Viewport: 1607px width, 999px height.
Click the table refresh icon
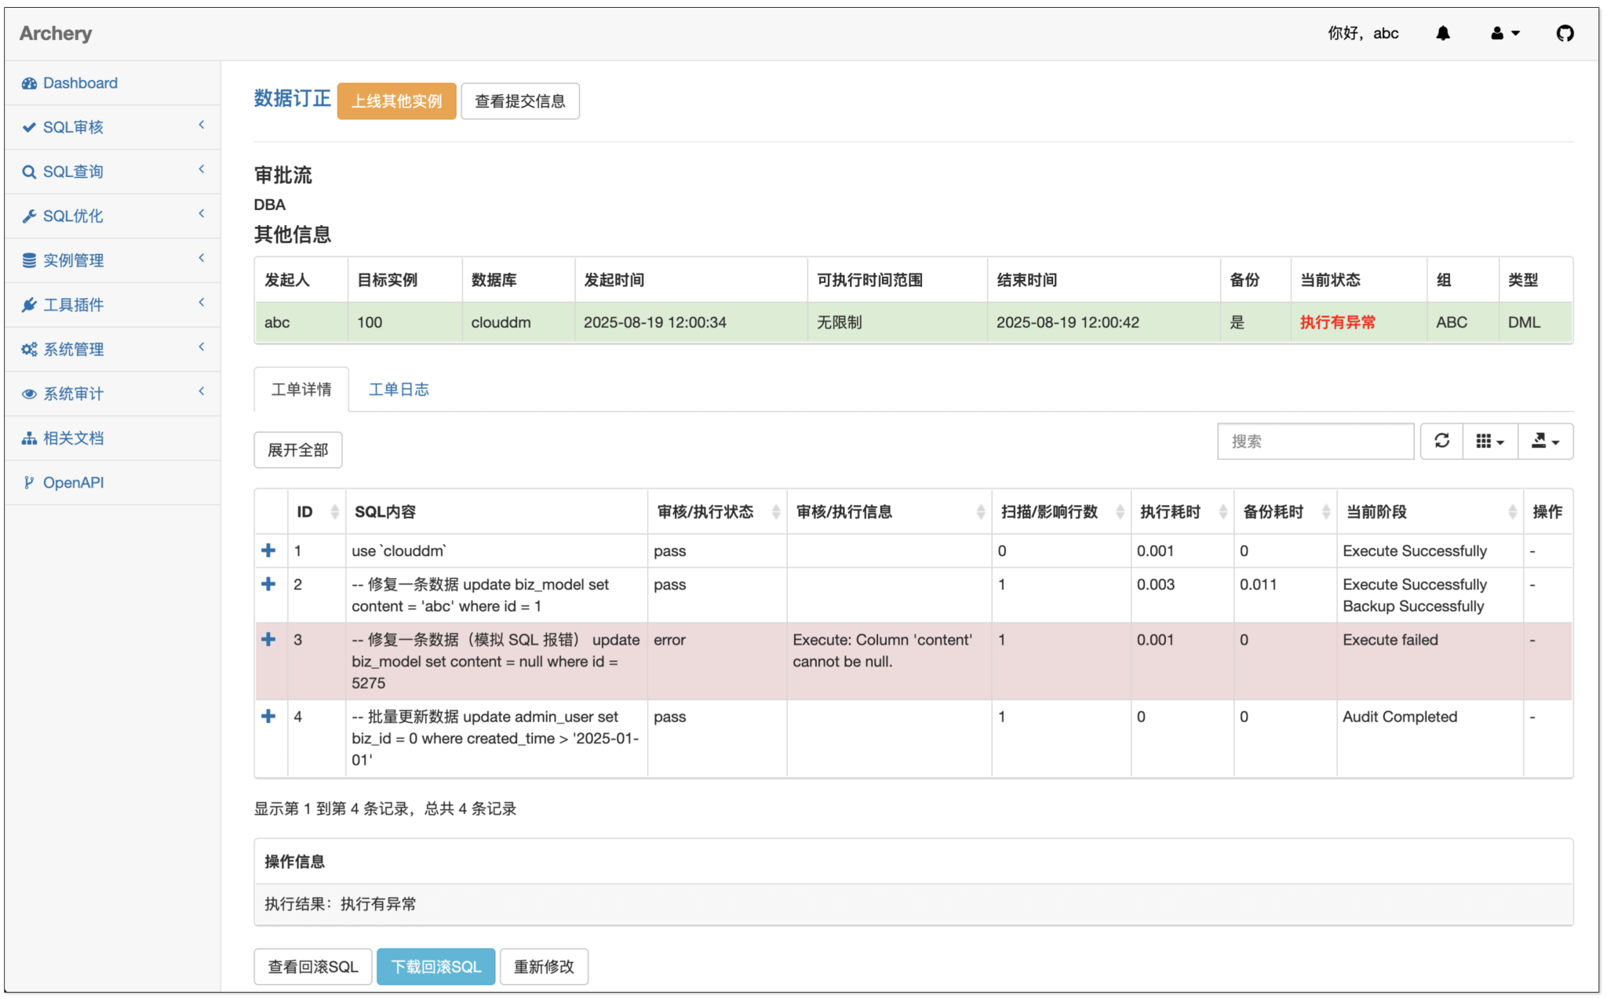pyautogui.click(x=1441, y=441)
